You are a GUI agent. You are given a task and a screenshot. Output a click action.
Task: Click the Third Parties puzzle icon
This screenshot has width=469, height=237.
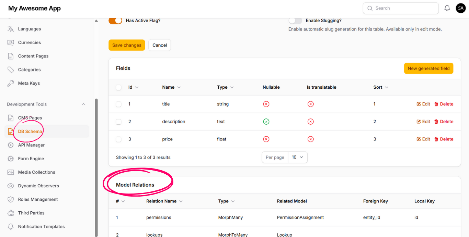tap(11, 213)
